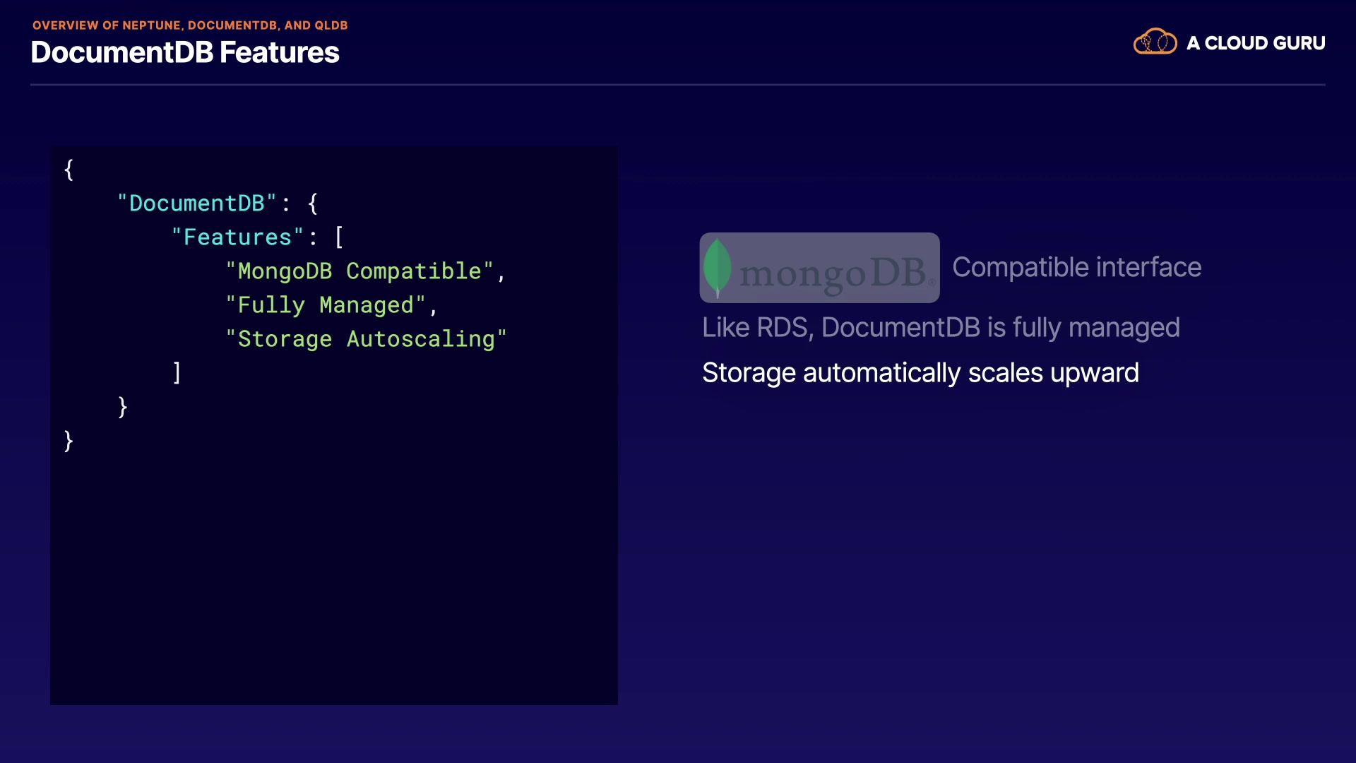Click the empty lower area of the code panel
This screenshot has height=763, width=1356.
(x=333, y=579)
